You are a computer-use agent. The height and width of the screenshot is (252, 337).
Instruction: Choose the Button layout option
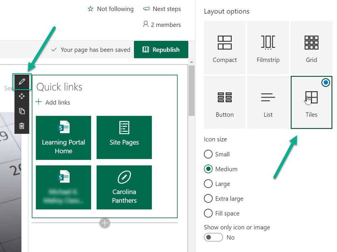click(x=225, y=102)
